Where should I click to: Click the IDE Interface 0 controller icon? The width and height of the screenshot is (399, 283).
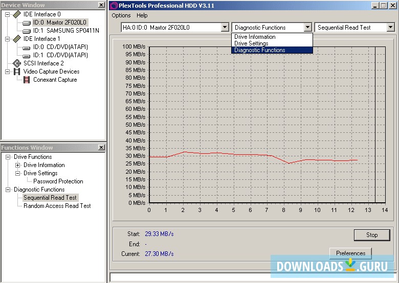[17, 14]
